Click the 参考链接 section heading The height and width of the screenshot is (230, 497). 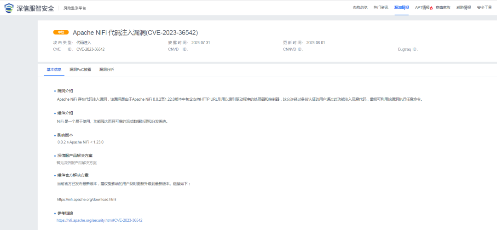click(65, 213)
